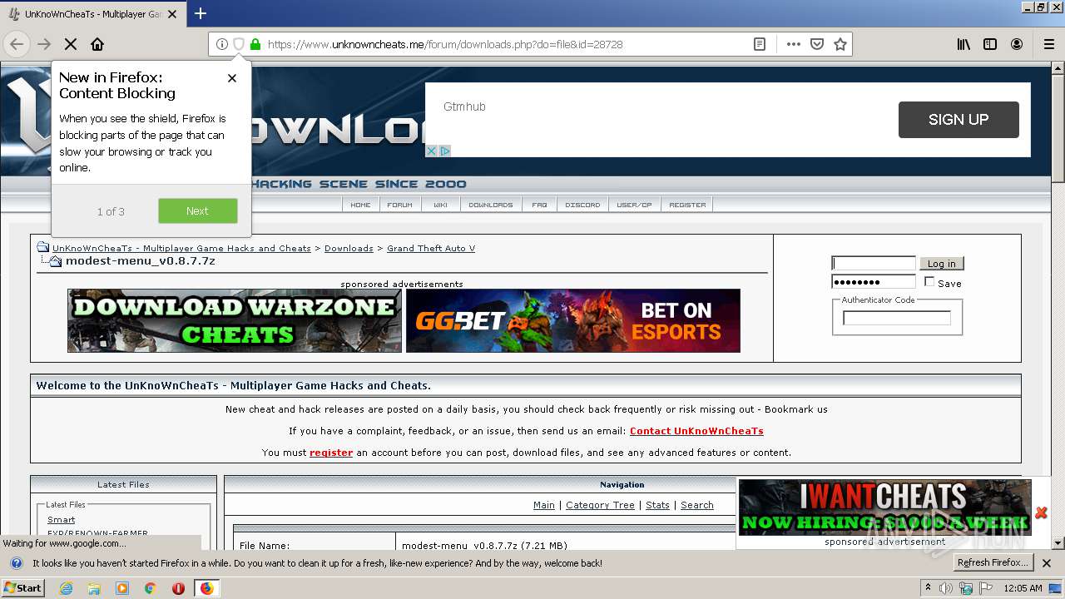Viewport: 1065px width, 599px height.
Task: Enable the Save login checkbox
Action: pos(929,282)
